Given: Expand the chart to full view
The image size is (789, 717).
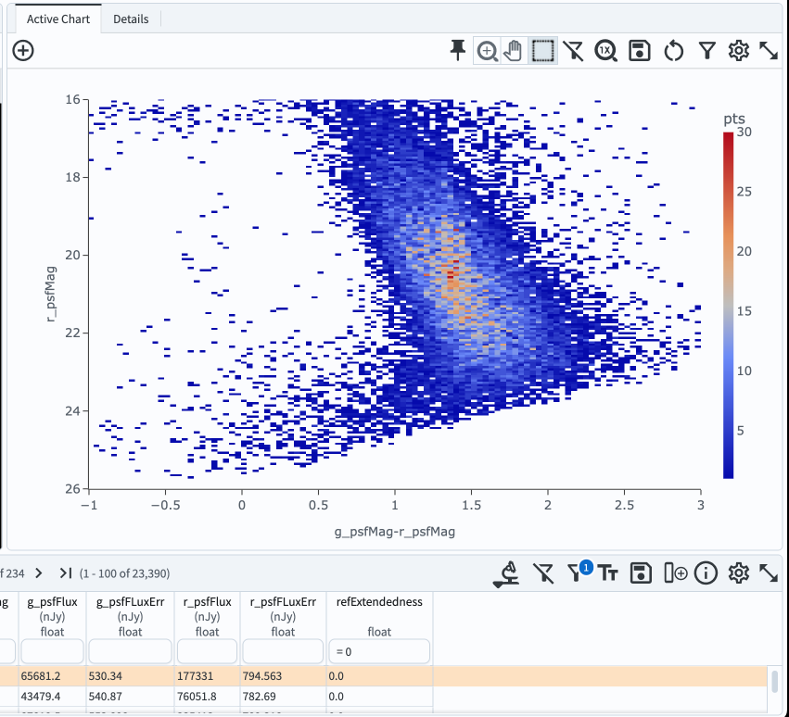Looking at the screenshot, I should point(770,51).
